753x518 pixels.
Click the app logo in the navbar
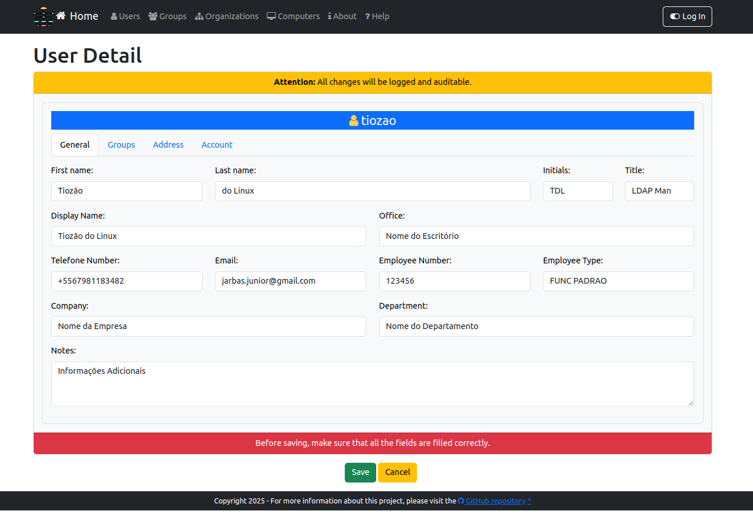pyautogui.click(x=44, y=16)
